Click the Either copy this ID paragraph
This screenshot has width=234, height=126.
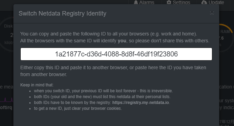click(113, 71)
